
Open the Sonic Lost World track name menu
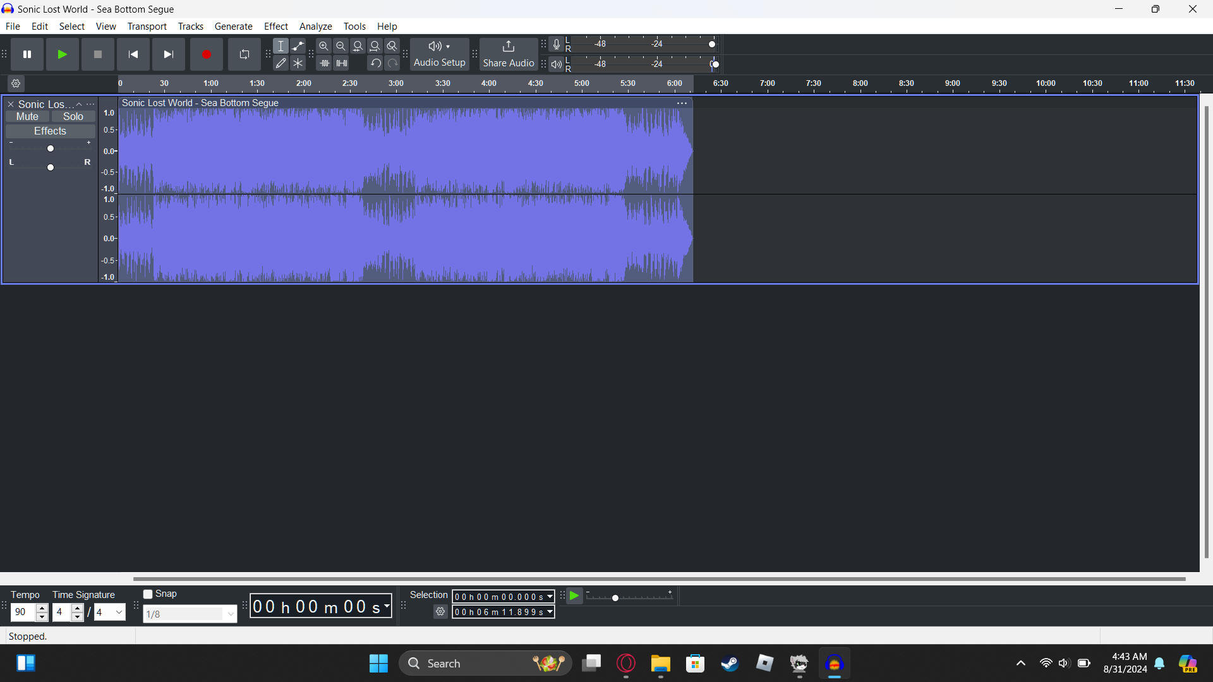point(44,104)
